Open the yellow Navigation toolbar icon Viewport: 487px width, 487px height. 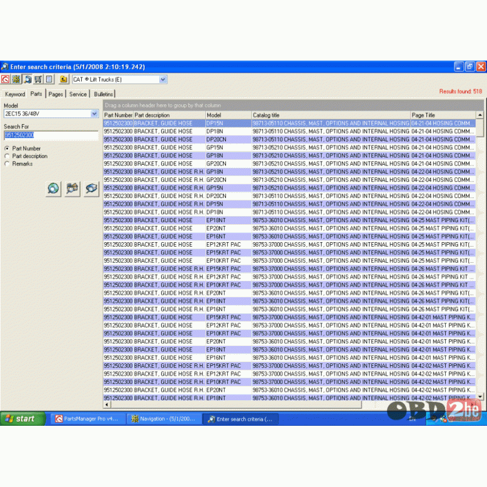pyautogui.click(x=16, y=79)
